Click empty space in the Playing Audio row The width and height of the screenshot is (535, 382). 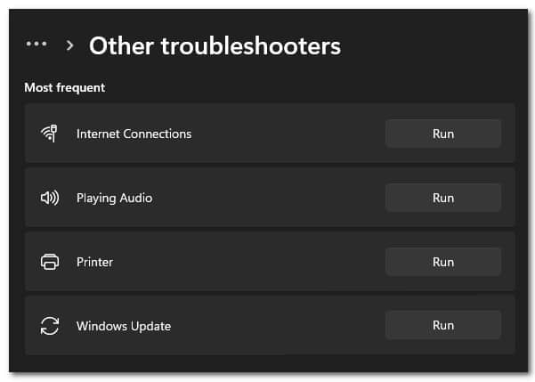pos(270,198)
